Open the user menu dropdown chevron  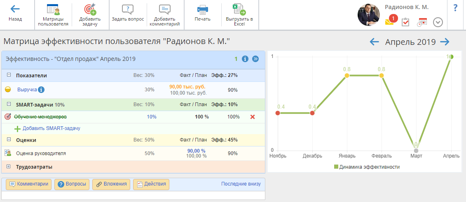(438, 22)
